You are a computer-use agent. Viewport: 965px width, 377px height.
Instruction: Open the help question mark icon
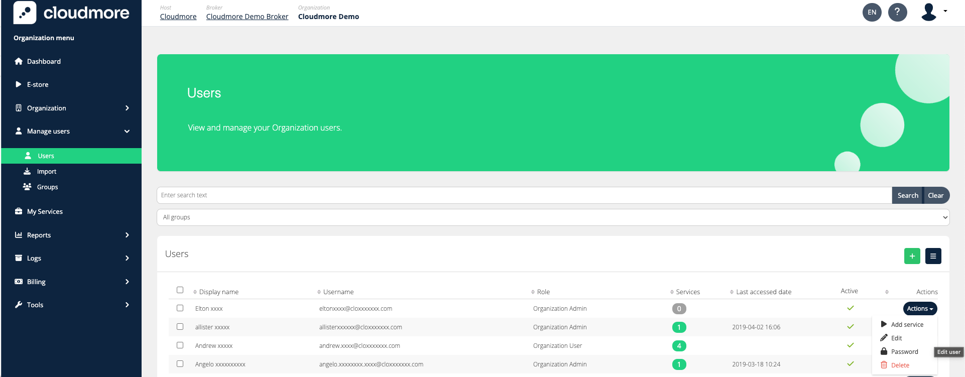(x=897, y=12)
